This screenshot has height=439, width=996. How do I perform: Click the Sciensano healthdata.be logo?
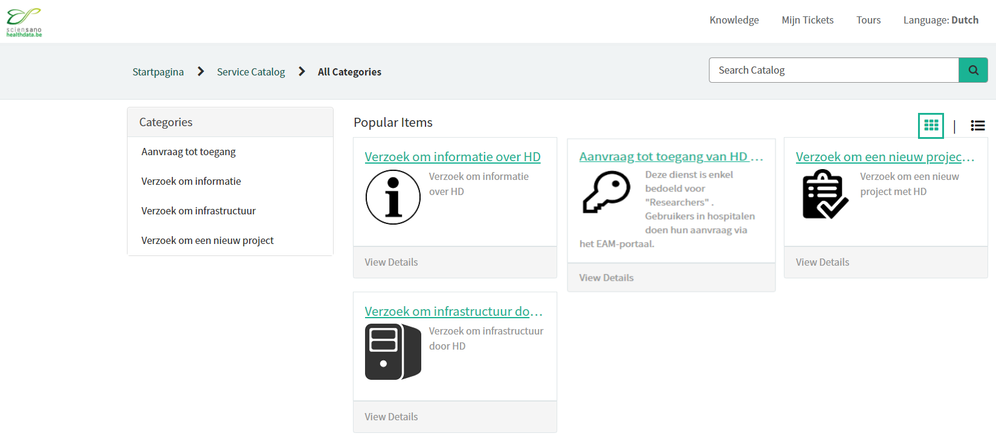pyautogui.click(x=24, y=22)
